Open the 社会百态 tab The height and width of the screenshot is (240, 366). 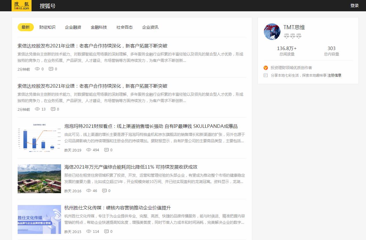125,27
